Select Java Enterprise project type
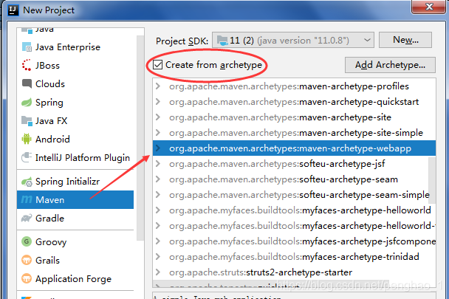The height and width of the screenshot is (299, 449). [x=75, y=47]
